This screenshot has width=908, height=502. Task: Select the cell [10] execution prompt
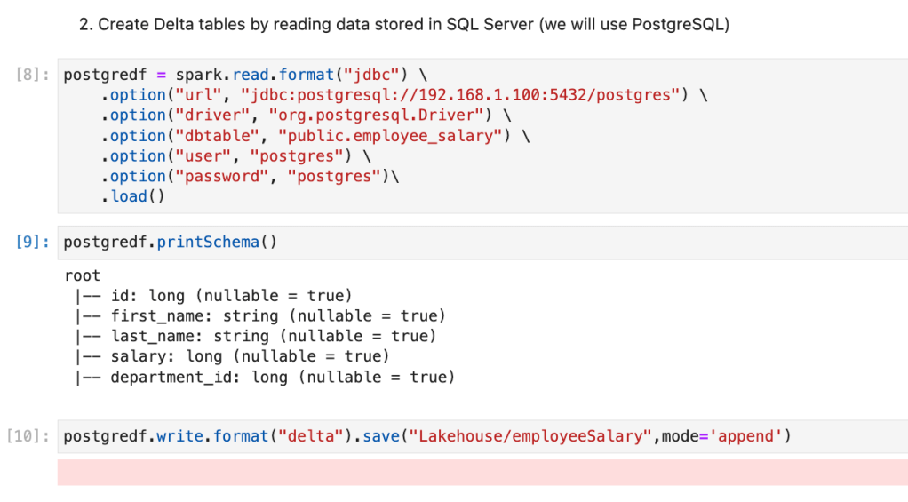pyautogui.click(x=31, y=436)
